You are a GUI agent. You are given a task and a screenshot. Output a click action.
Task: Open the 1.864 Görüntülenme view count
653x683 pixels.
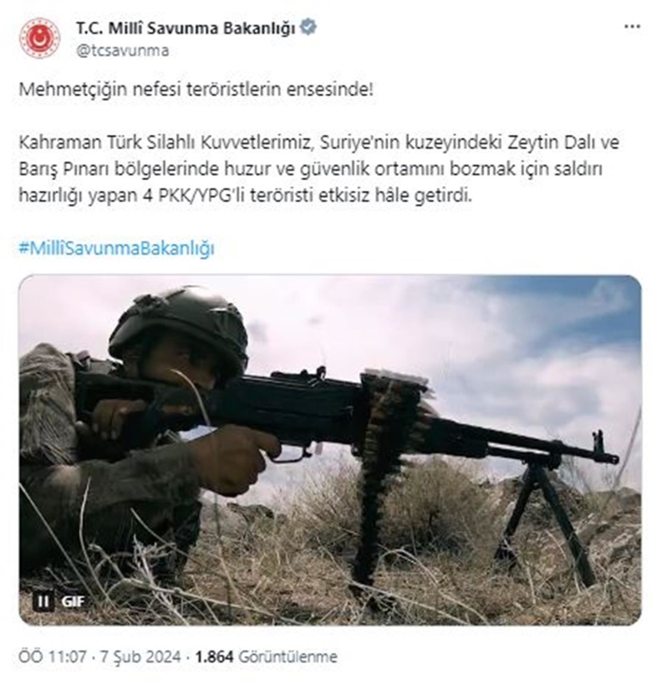(266, 656)
